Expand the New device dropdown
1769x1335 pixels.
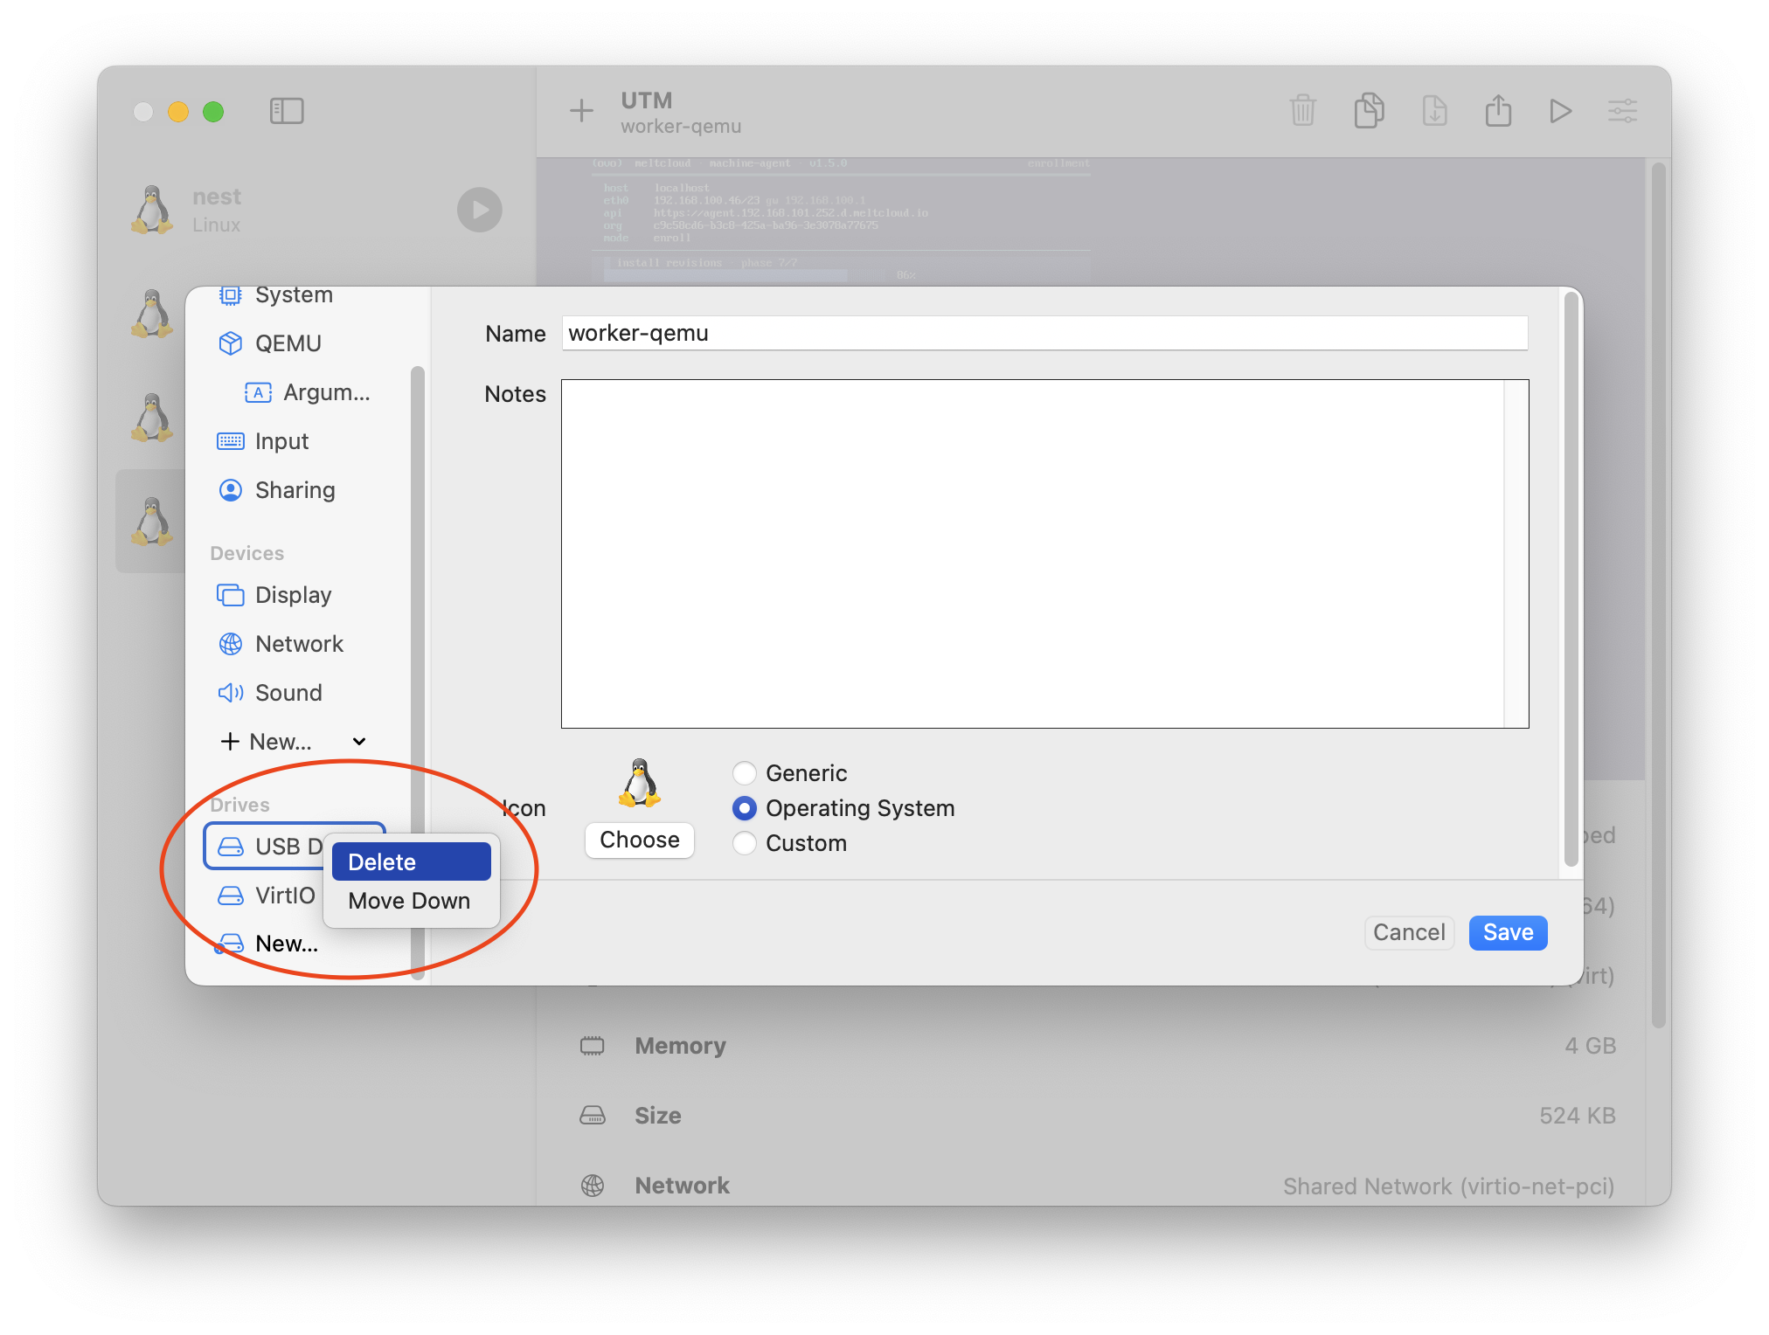(294, 742)
